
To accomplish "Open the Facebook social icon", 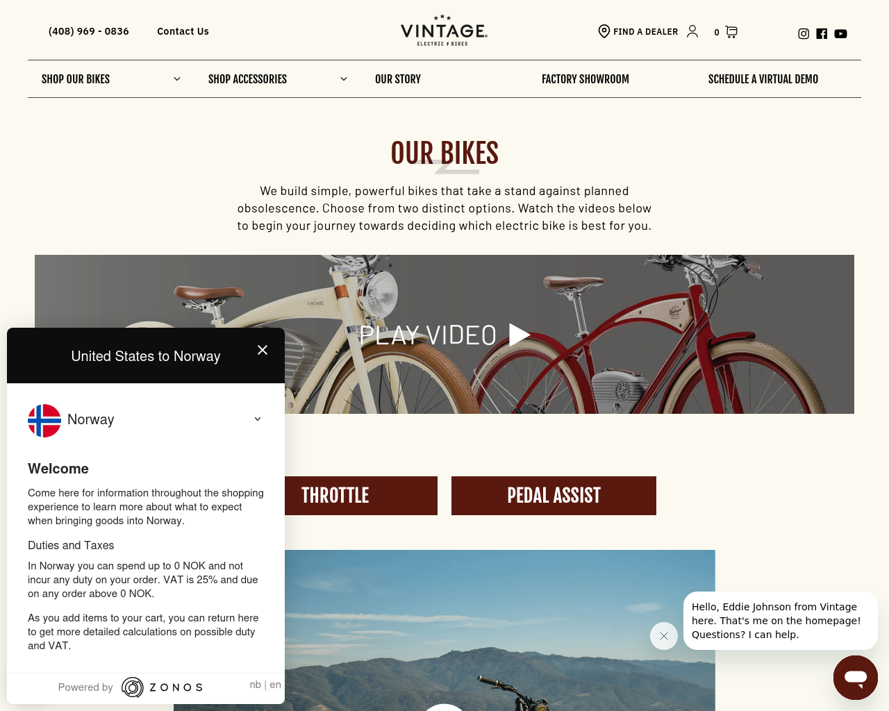I will [x=822, y=33].
